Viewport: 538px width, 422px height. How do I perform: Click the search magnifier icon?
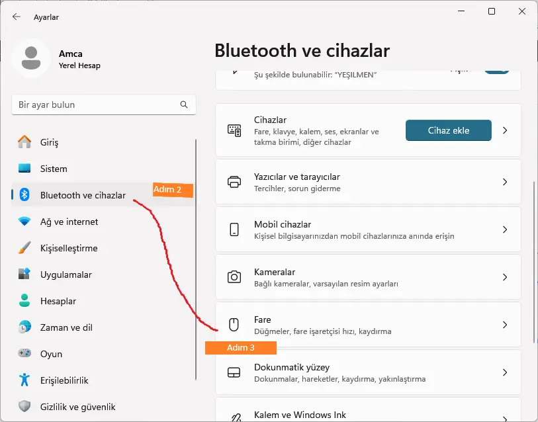[184, 105]
